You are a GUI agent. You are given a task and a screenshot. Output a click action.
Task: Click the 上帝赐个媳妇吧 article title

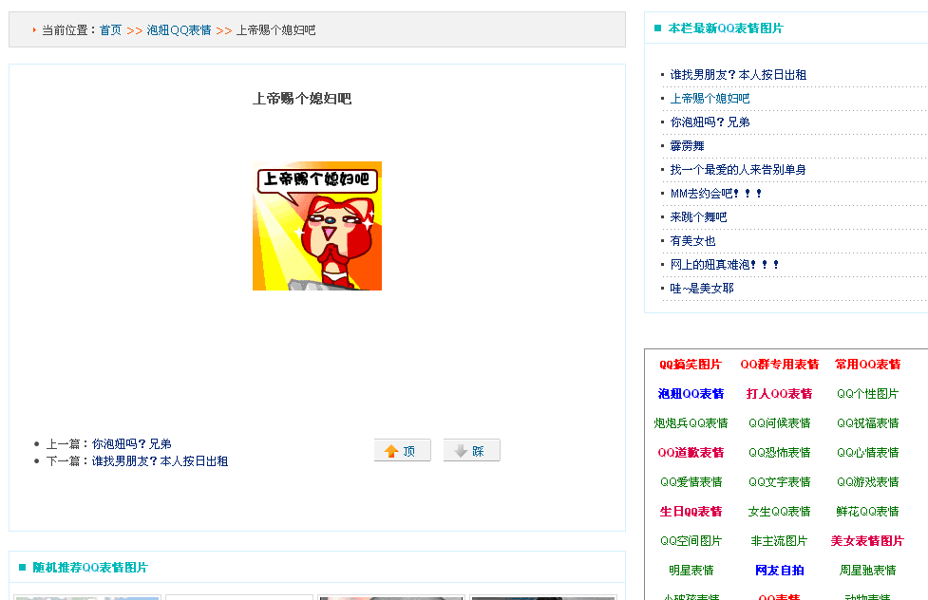coord(302,98)
